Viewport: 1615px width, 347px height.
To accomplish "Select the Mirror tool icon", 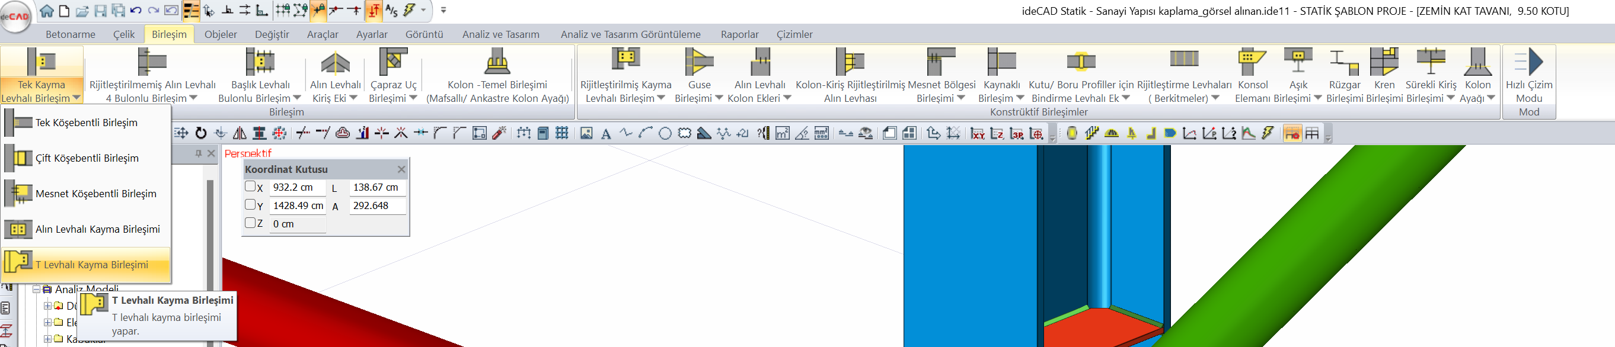I will coord(240,133).
